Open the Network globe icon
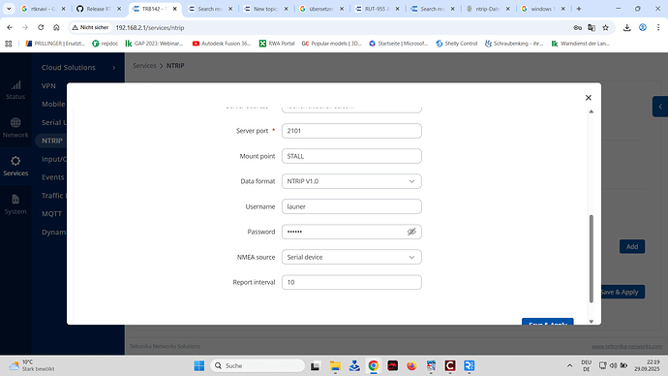The width and height of the screenshot is (668, 376). [15, 128]
